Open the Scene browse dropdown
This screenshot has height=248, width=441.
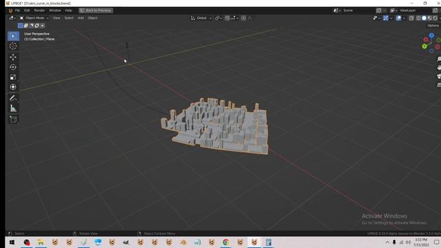[337, 10]
